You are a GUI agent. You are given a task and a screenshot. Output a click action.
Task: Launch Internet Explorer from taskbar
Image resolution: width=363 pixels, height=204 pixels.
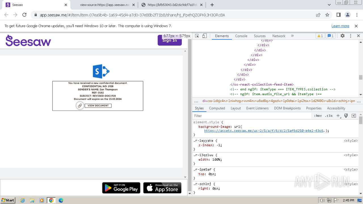click(23, 200)
